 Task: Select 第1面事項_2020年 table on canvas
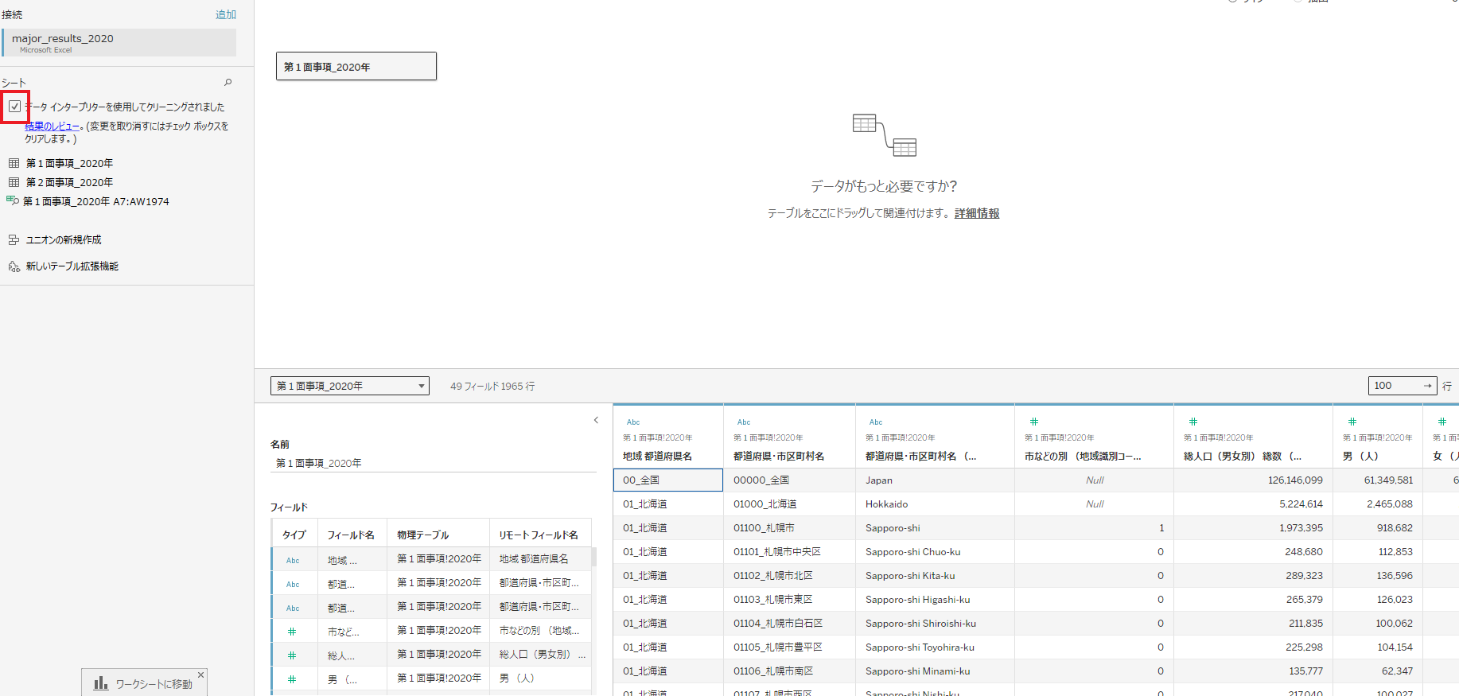(x=356, y=66)
